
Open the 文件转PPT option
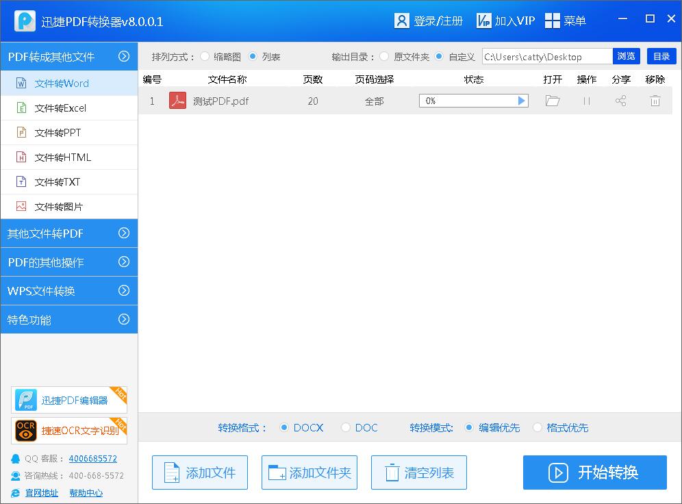(69, 133)
